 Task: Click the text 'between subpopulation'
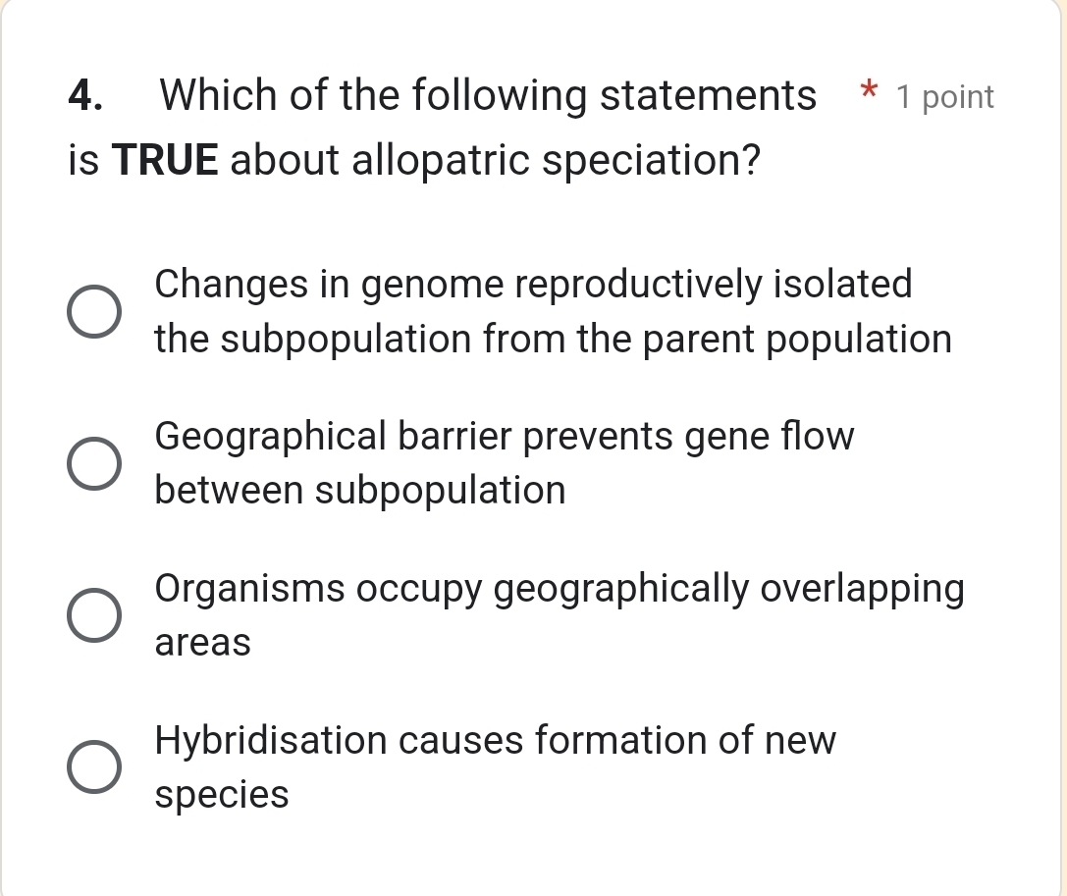click(x=361, y=491)
